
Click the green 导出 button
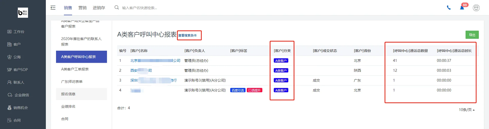coord(472,35)
